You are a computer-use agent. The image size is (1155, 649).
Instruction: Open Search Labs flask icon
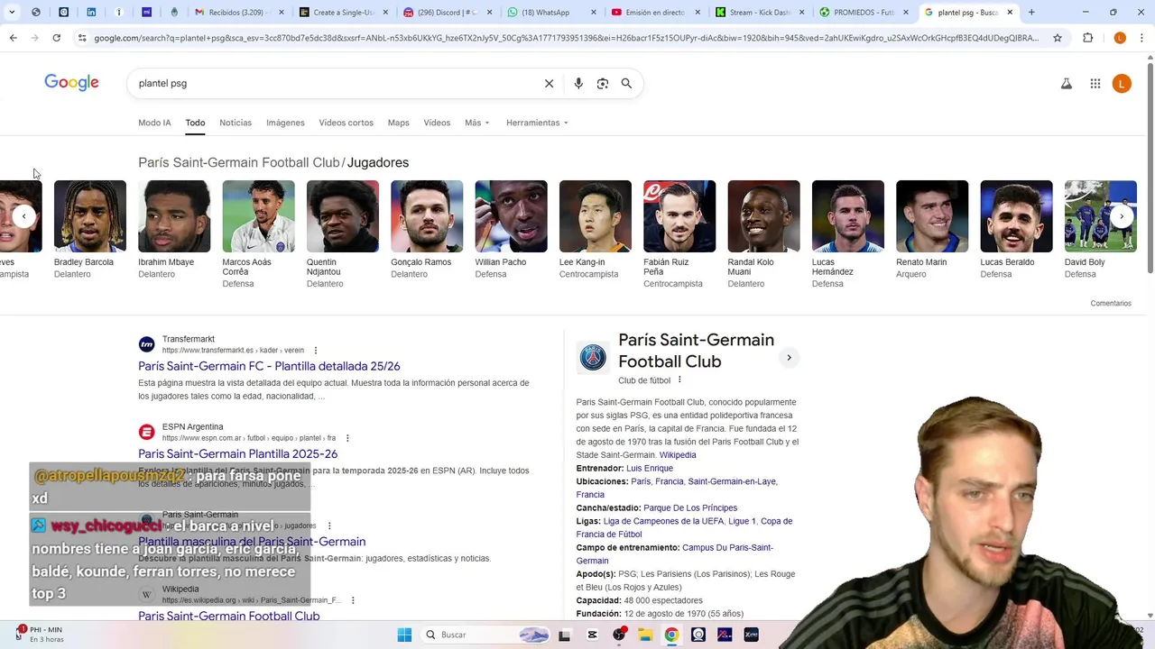1066,83
